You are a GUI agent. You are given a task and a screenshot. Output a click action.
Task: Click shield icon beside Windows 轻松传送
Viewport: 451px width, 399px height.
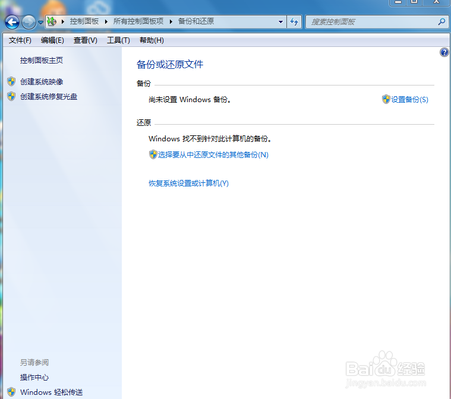click(x=11, y=392)
